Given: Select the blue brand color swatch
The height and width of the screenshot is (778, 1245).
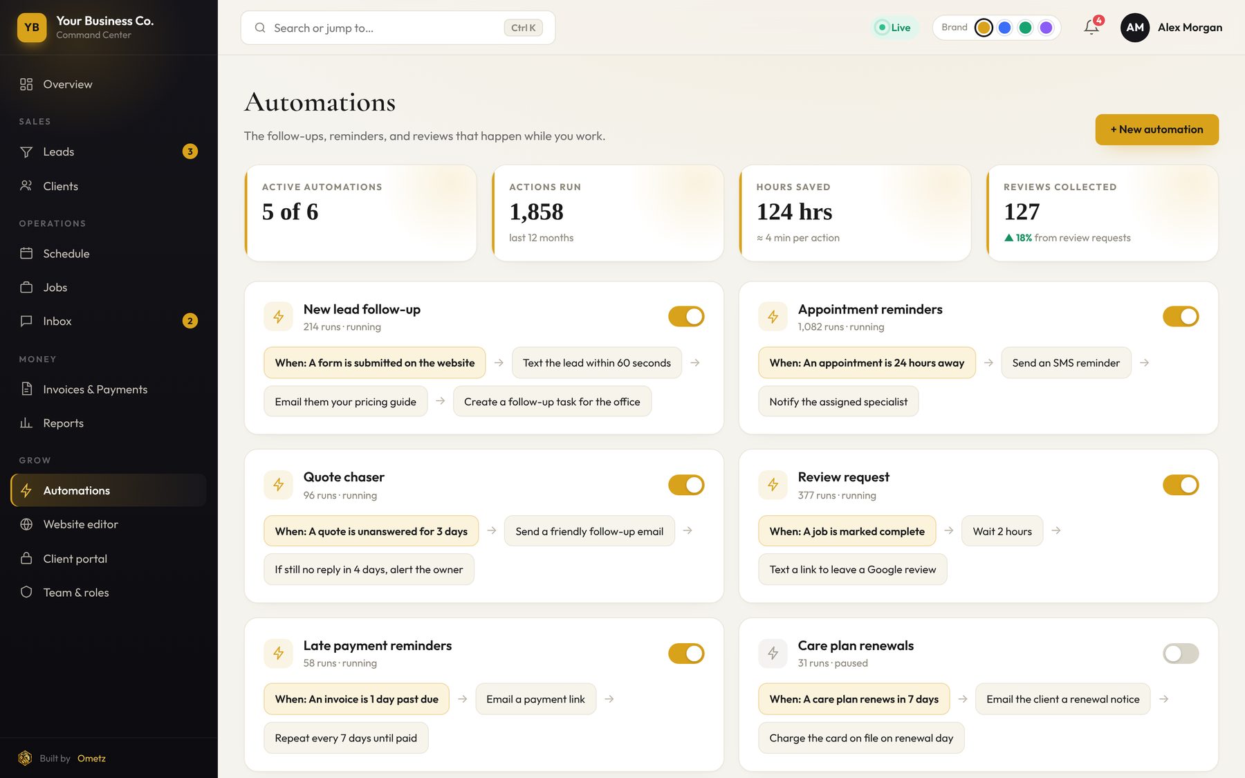Looking at the screenshot, I should [1005, 28].
